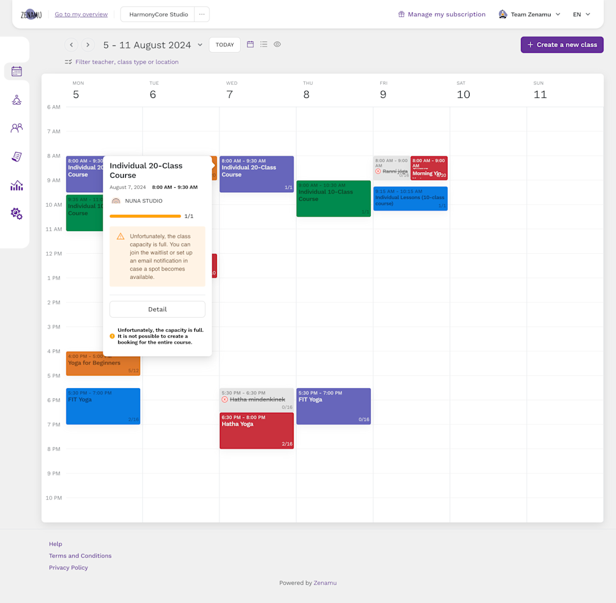The image size is (616, 603).
Task: Open settings with the gear icon
Action: (15, 214)
